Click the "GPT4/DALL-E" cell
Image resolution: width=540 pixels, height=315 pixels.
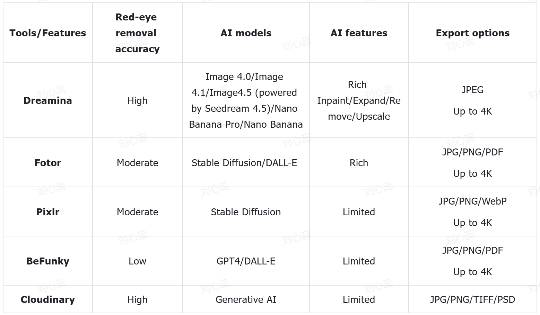tap(246, 261)
